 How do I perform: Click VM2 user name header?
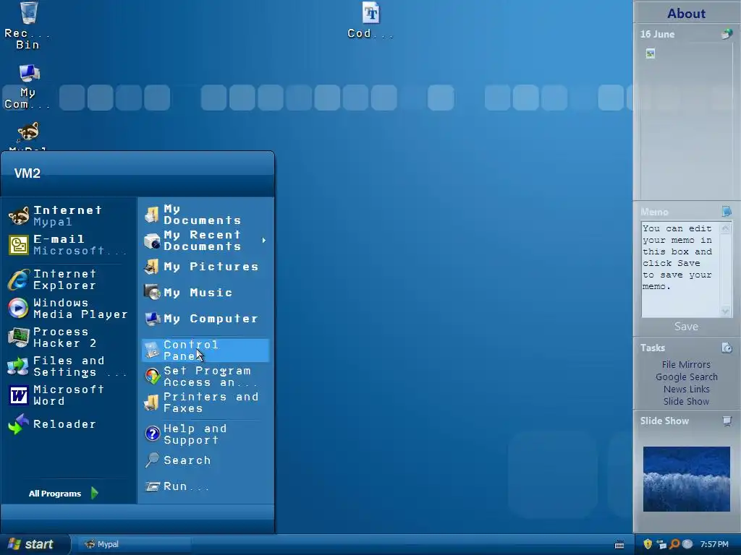tap(27, 173)
